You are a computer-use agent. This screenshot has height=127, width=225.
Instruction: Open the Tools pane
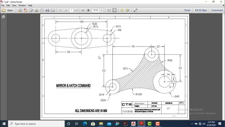(187, 10)
